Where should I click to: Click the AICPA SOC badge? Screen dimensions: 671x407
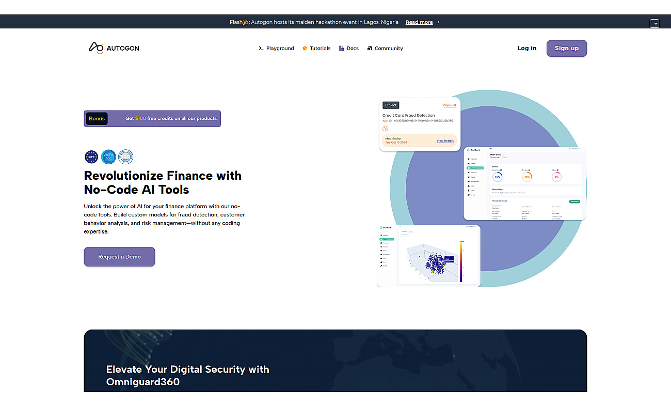(x=108, y=157)
